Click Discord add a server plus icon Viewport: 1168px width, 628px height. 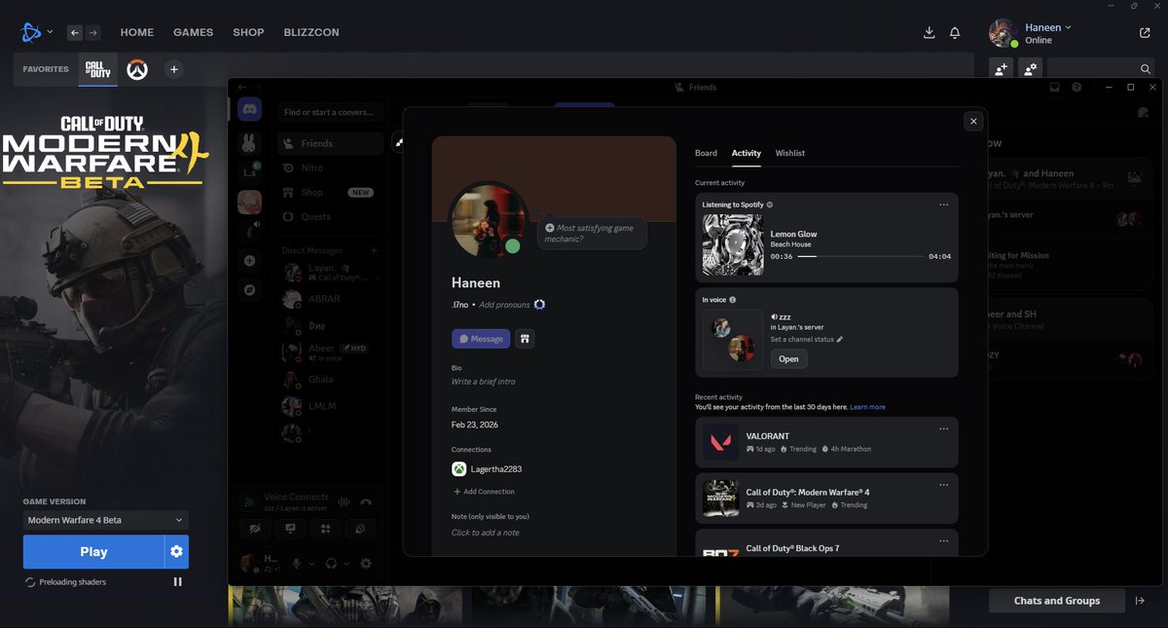coord(249,261)
